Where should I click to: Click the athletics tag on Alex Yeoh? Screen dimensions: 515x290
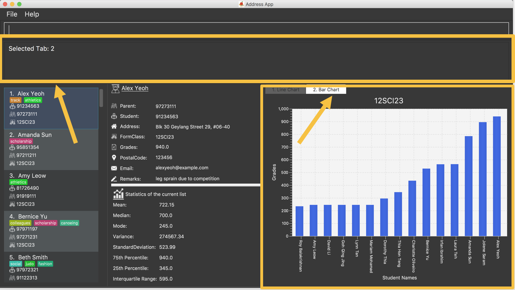(33, 100)
